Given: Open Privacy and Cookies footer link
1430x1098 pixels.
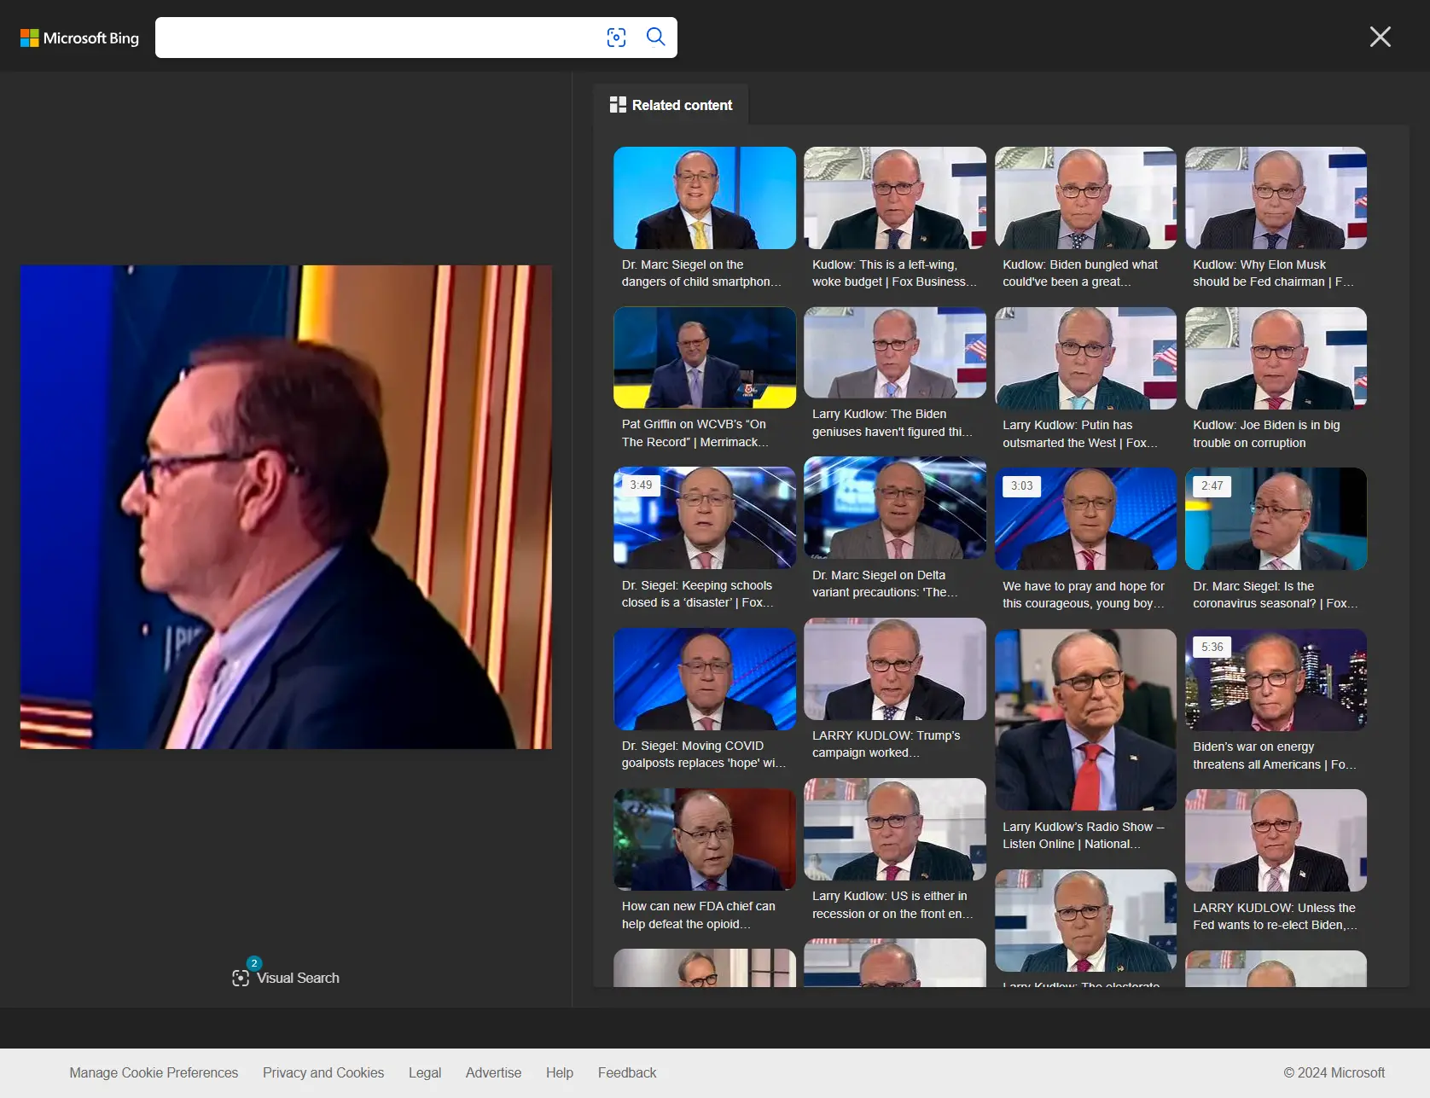Looking at the screenshot, I should tap(323, 1072).
